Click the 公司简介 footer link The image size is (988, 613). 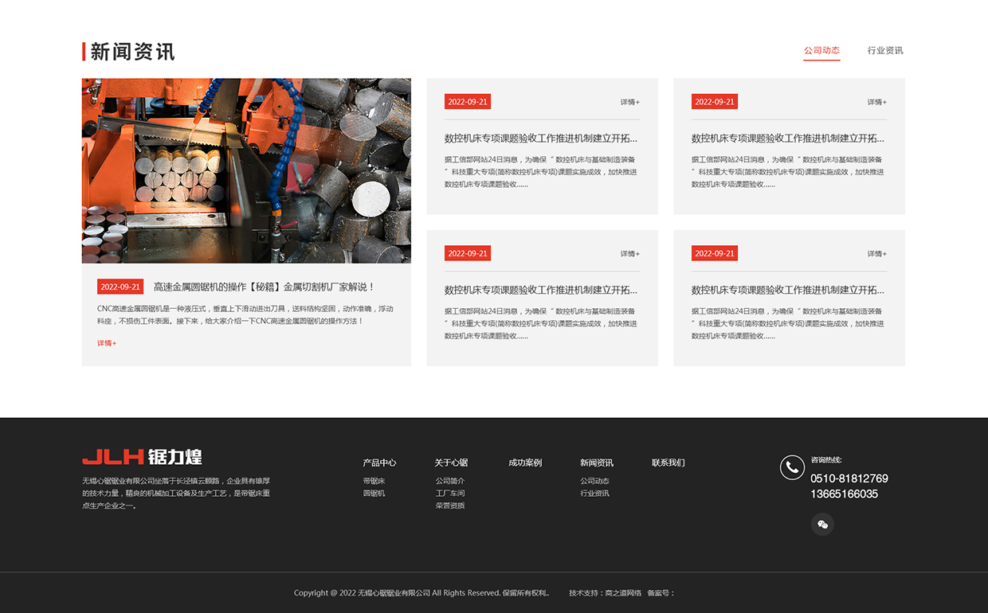click(x=451, y=479)
